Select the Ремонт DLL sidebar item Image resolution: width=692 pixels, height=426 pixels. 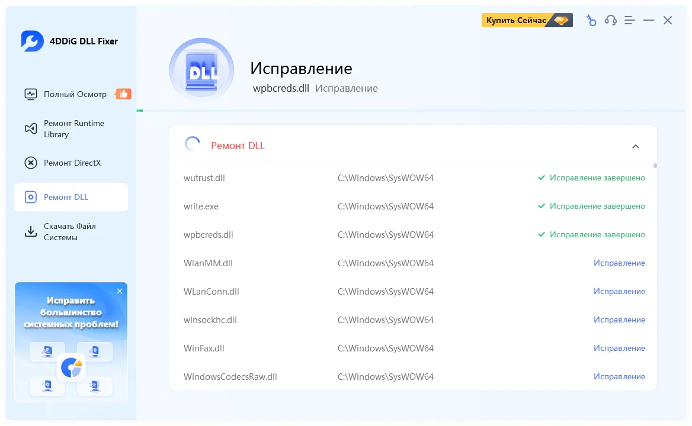[71, 197]
